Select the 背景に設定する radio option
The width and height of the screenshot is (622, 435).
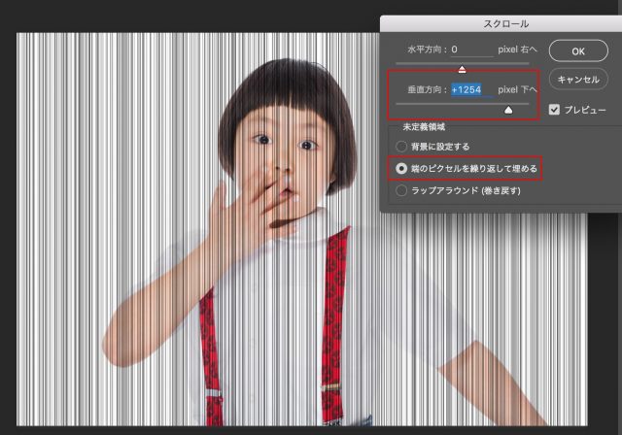tap(400, 147)
